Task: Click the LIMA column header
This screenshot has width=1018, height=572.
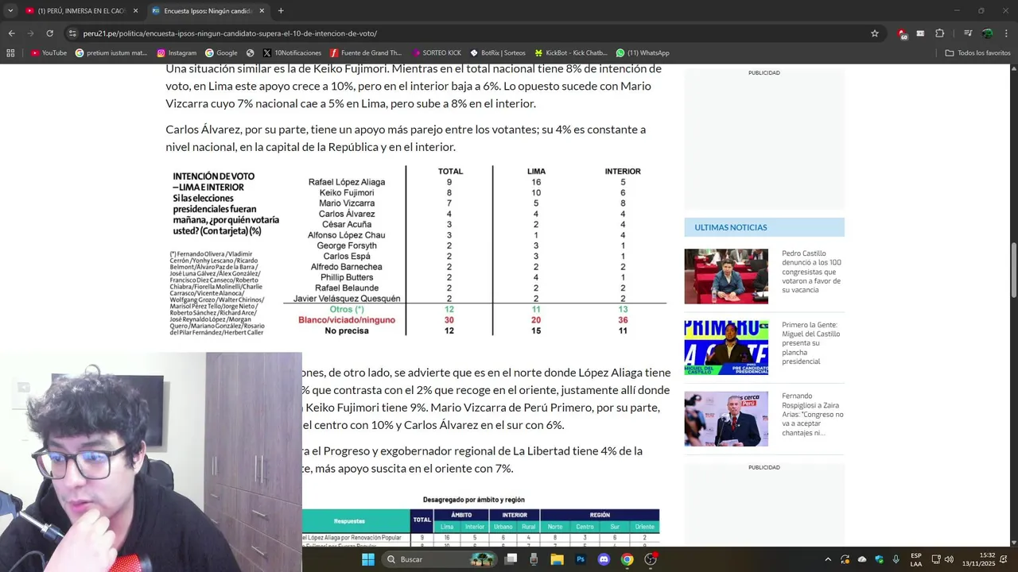Action: (x=536, y=172)
